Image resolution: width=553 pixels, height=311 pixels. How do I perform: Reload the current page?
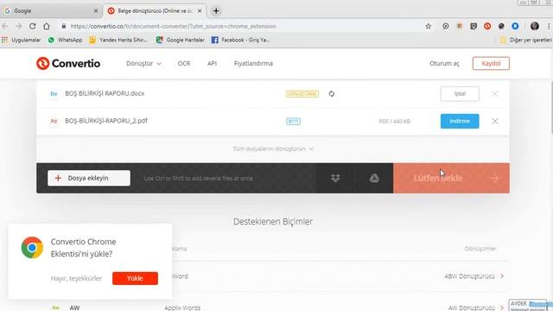(33, 26)
